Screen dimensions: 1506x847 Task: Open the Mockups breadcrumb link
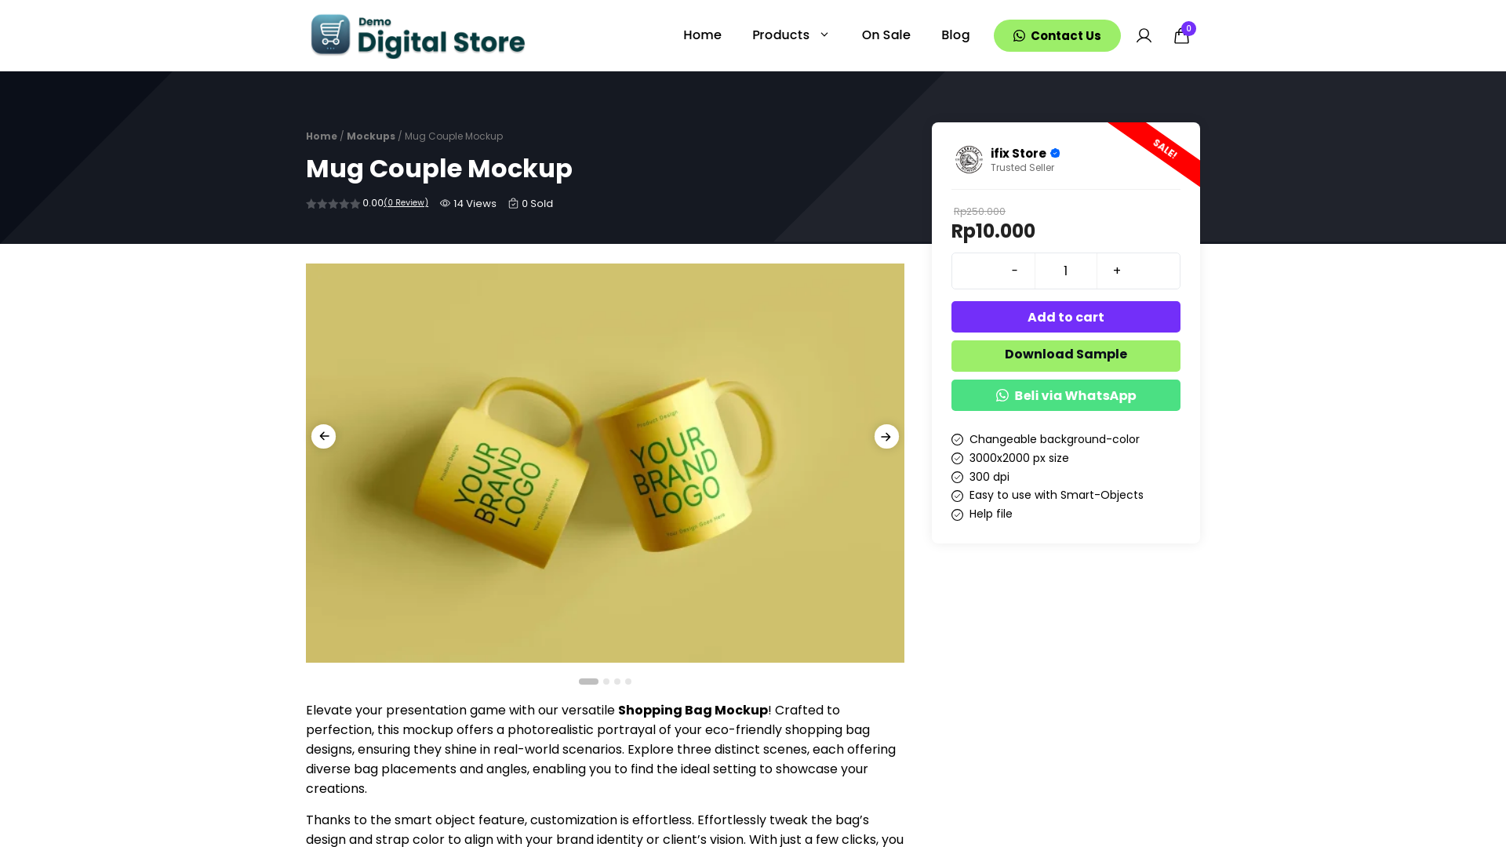coord(371,136)
